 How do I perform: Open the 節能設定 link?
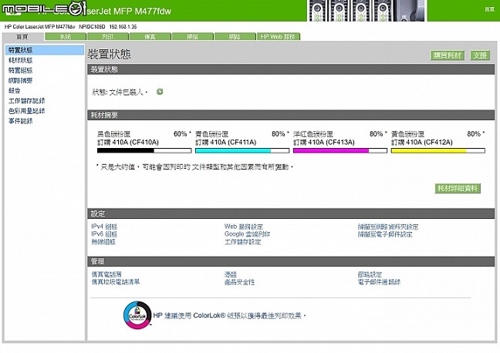370,274
